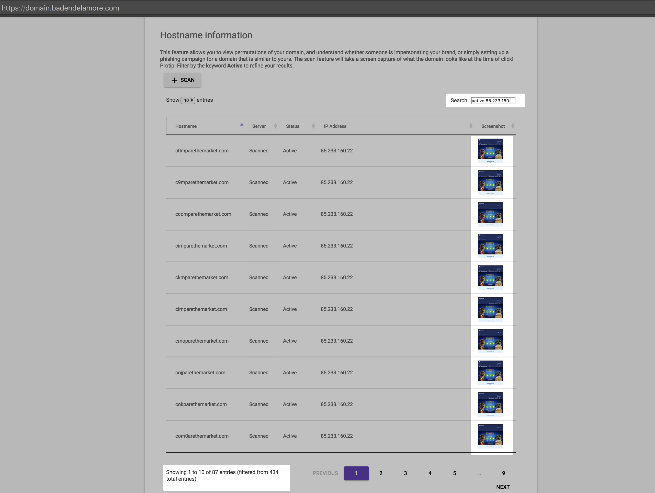This screenshot has width=655, height=493.
Task: Go to pagination page 4
Action: [x=430, y=473]
